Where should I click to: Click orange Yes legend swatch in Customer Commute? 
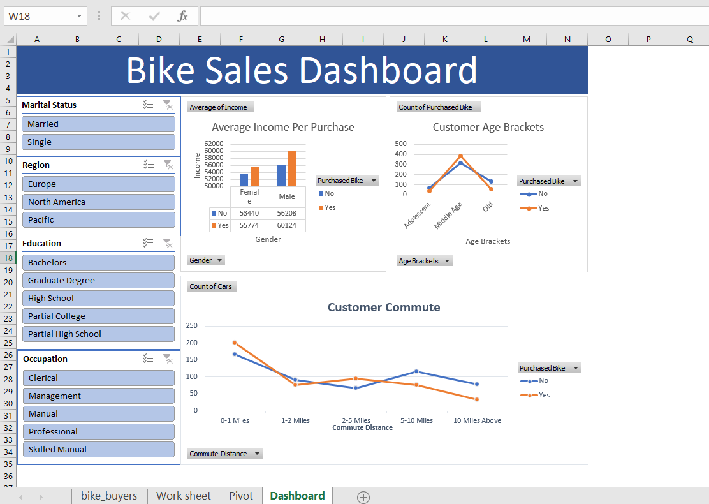526,395
